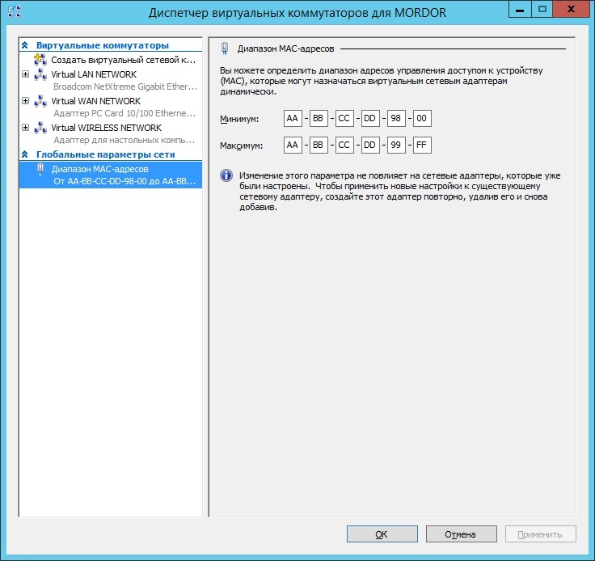
Task: Collapse the Виртуальные коммутаторы section
Action: pyautogui.click(x=25, y=46)
